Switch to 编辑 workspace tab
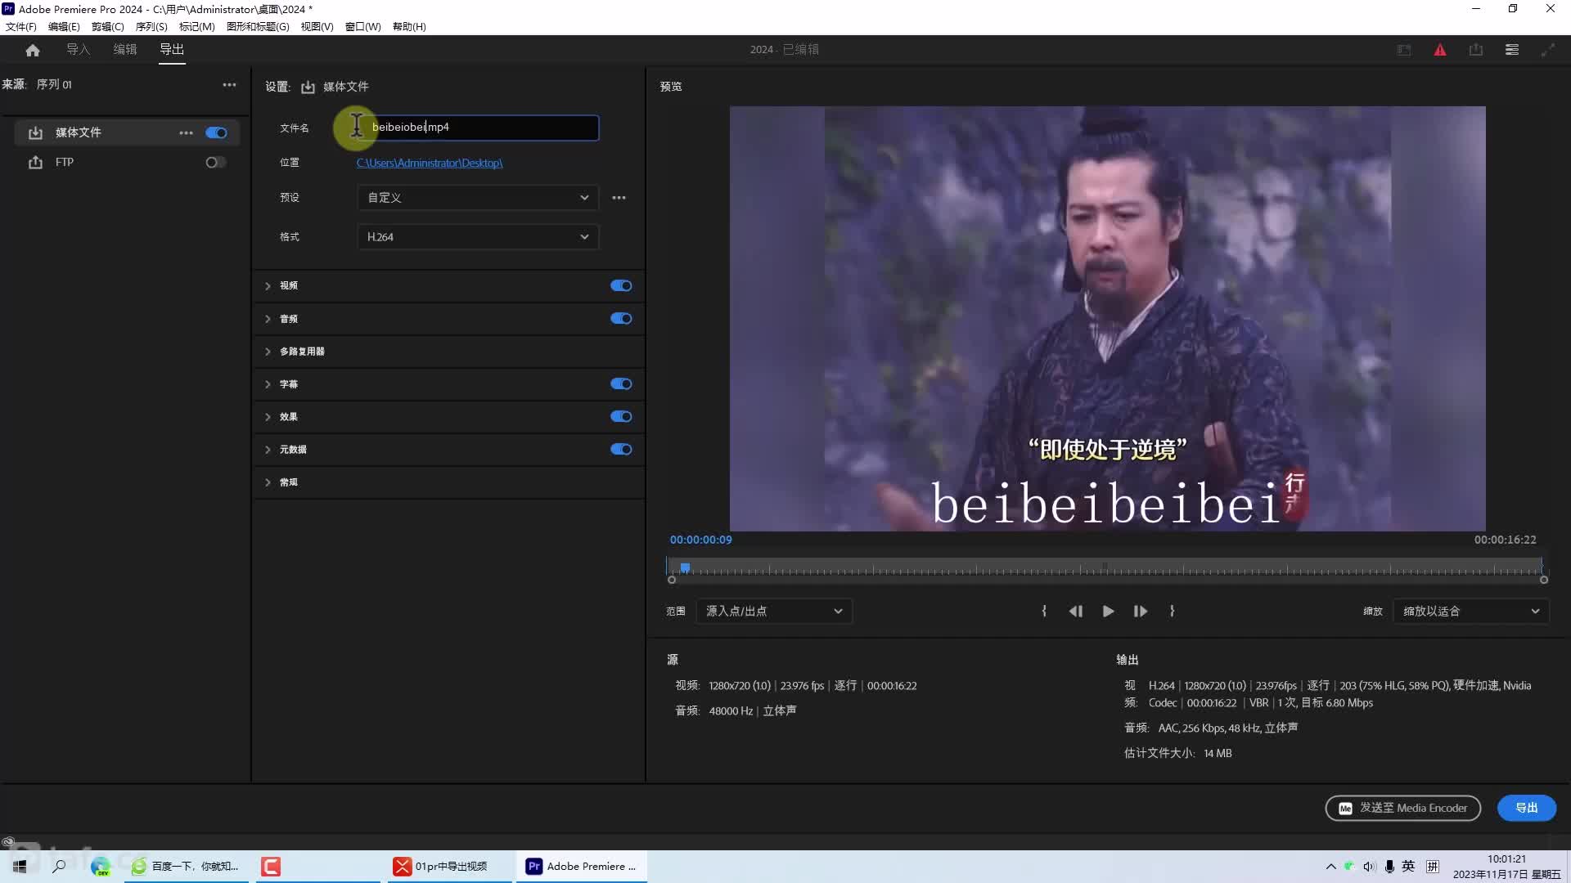This screenshot has width=1571, height=883. (x=125, y=50)
